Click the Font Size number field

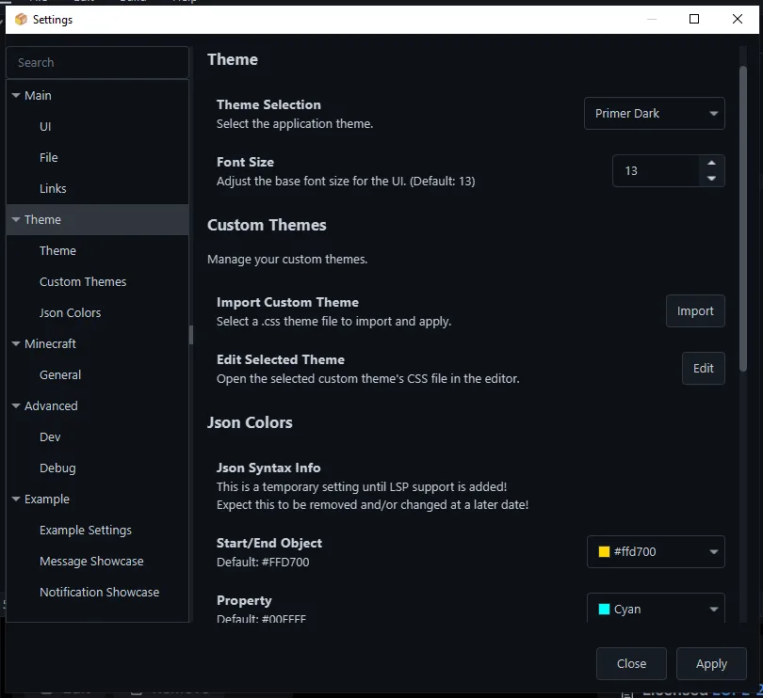point(656,171)
